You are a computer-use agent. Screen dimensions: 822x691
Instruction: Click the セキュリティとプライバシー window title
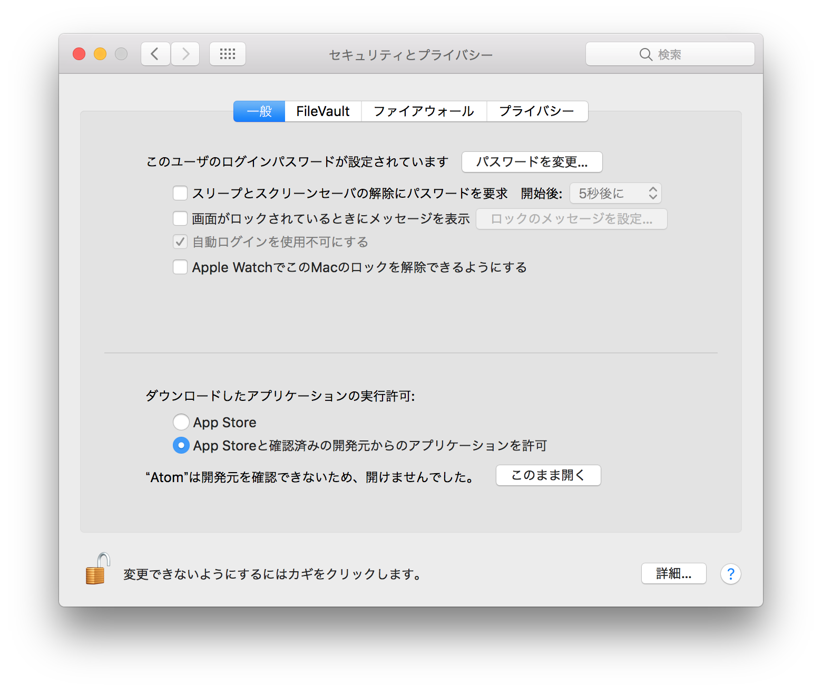tap(411, 55)
